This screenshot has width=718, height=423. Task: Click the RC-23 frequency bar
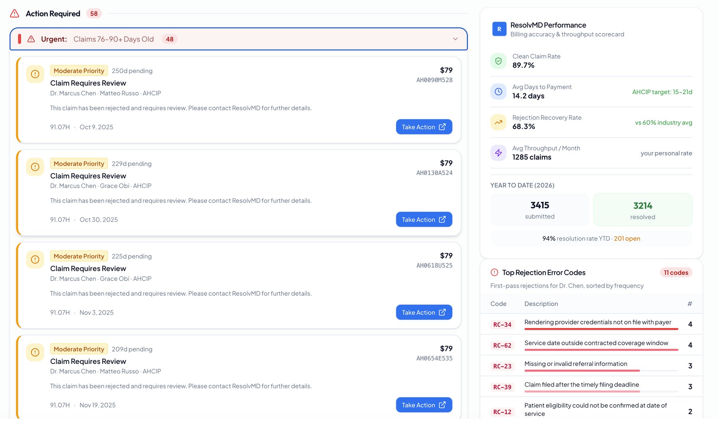(601, 371)
